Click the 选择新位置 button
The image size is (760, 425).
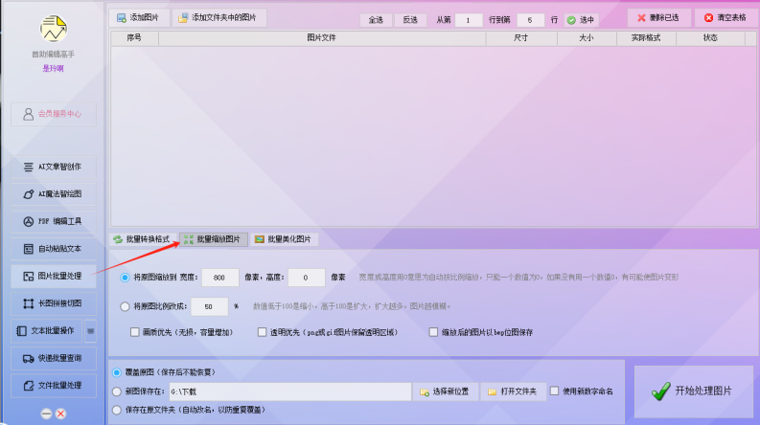click(x=445, y=391)
